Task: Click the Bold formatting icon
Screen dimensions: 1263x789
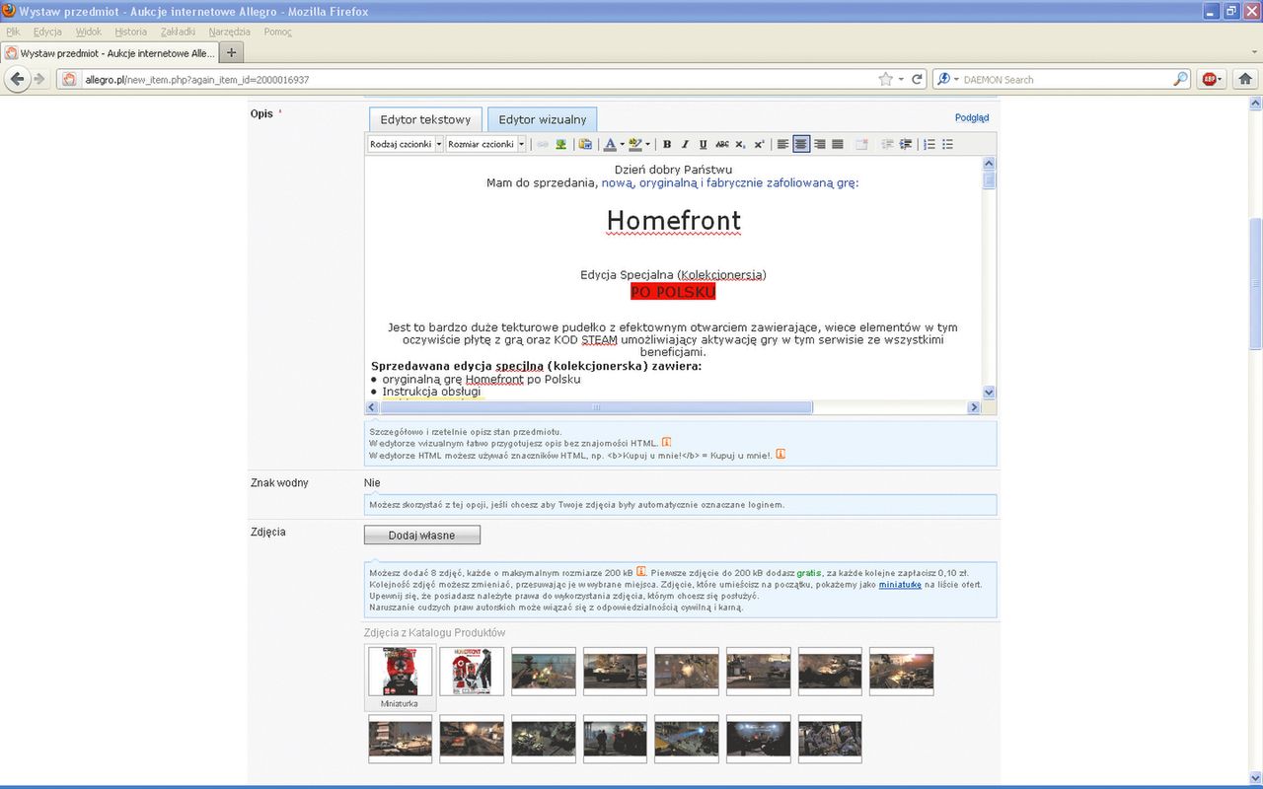Action: click(667, 144)
